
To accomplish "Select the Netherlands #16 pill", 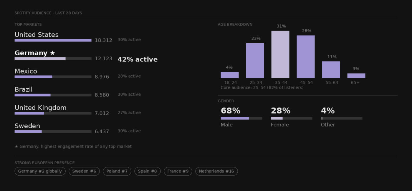I will point(216,171).
